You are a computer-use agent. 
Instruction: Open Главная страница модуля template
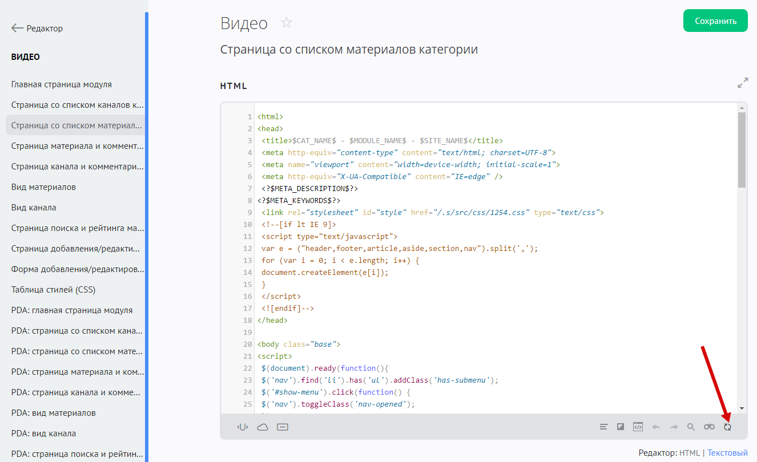pos(62,84)
